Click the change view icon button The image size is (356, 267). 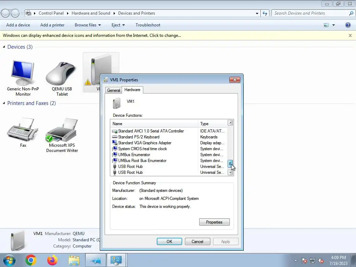pyautogui.click(x=326, y=25)
